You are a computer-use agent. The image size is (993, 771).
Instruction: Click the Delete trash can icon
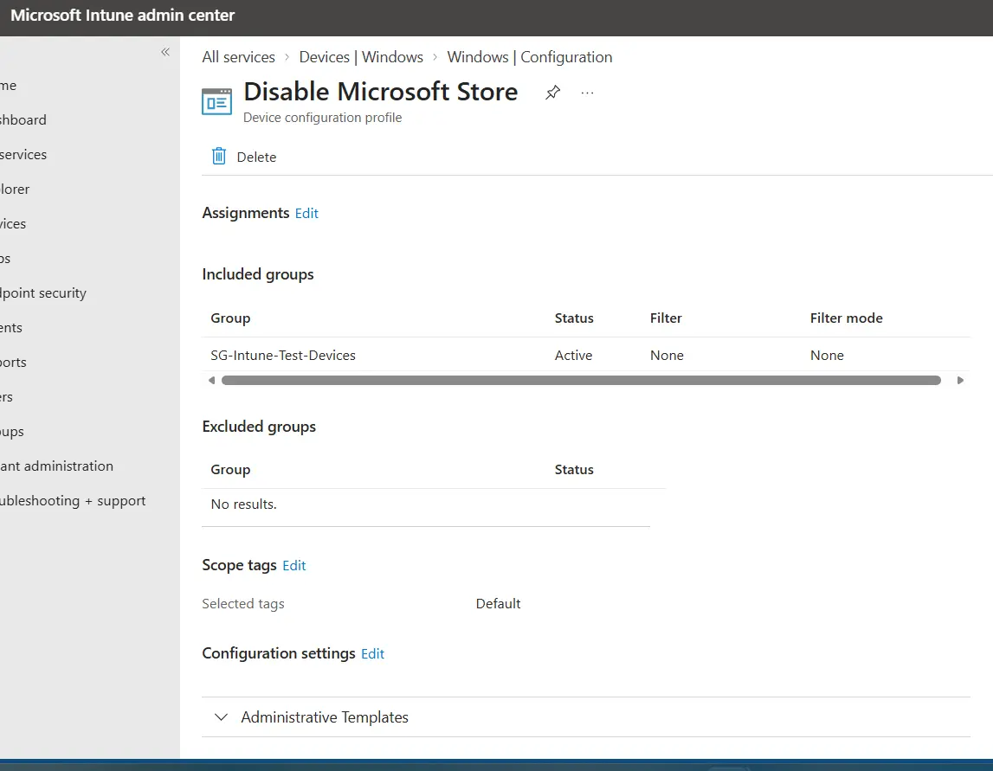pyautogui.click(x=218, y=157)
